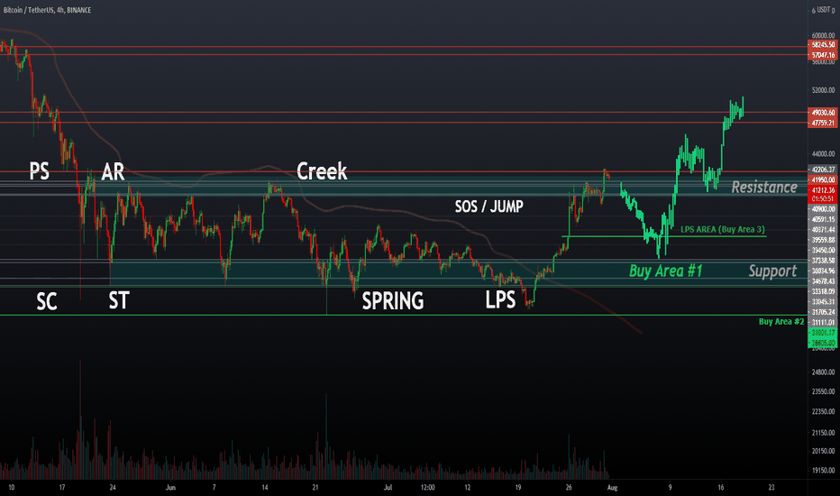Click the Buy Area #2 label
840x496 pixels.
click(781, 322)
